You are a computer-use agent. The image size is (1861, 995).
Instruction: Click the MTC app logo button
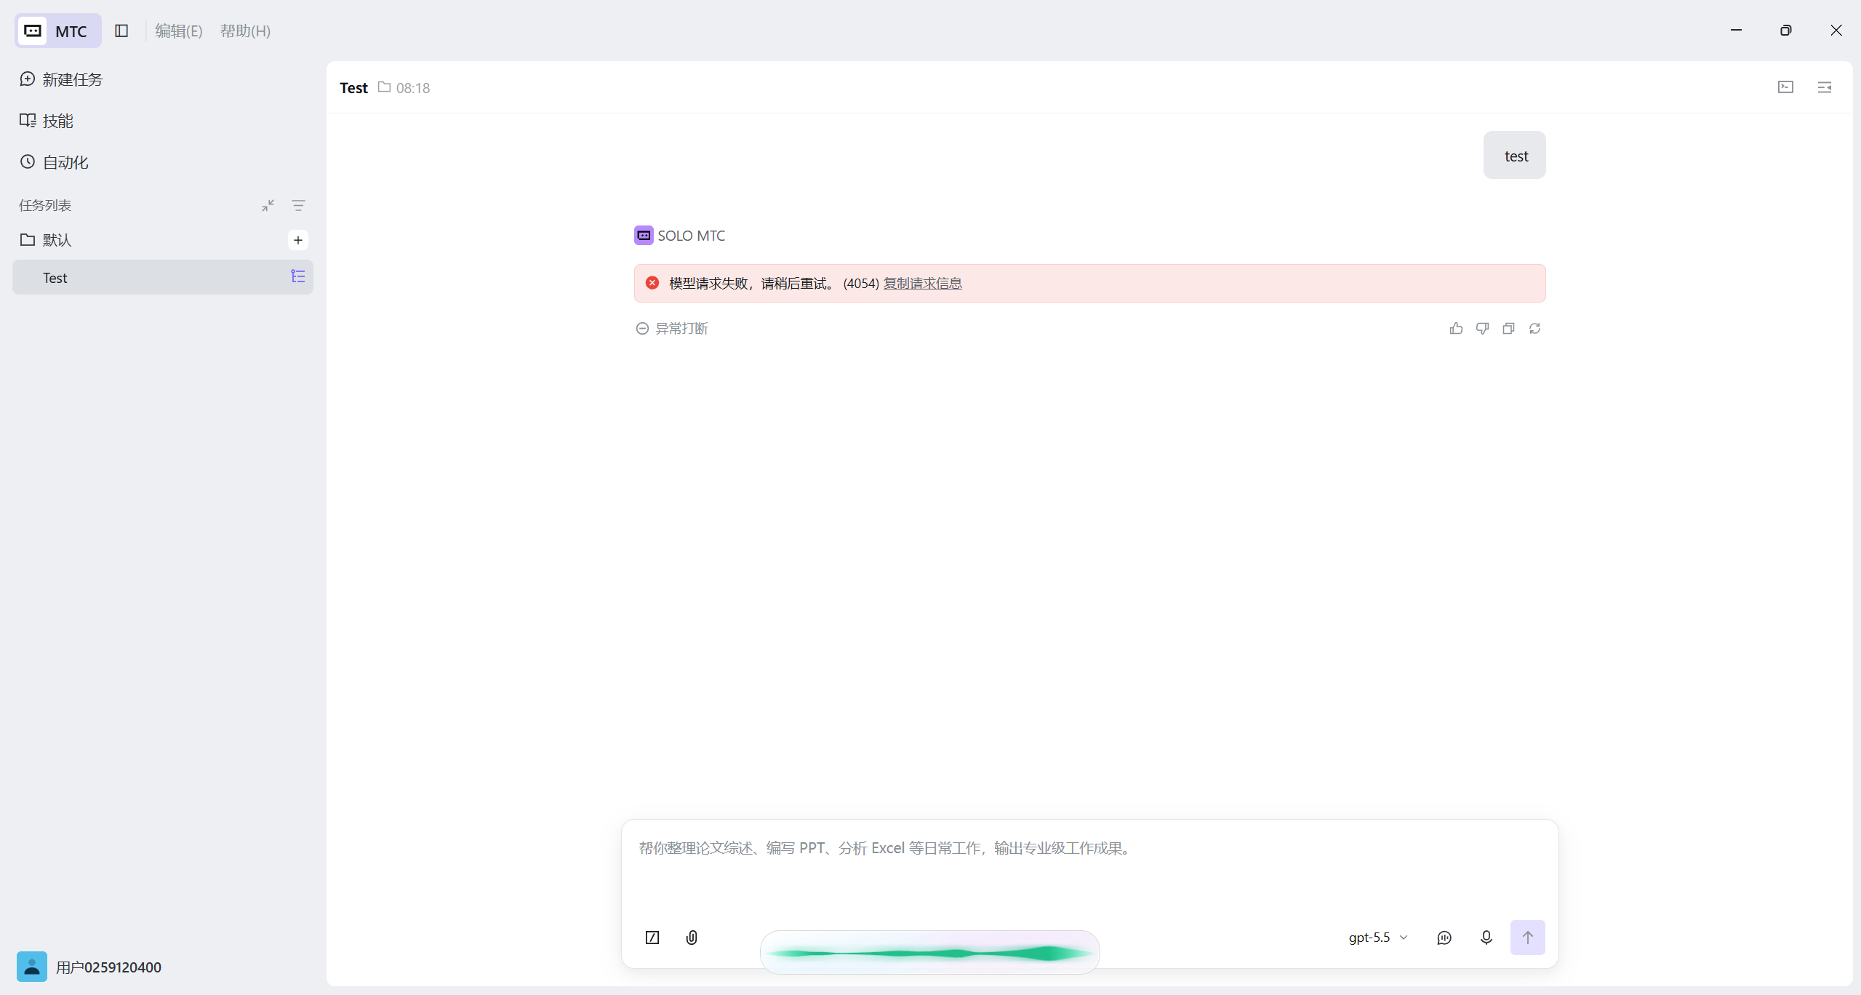[x=57, y=31]
